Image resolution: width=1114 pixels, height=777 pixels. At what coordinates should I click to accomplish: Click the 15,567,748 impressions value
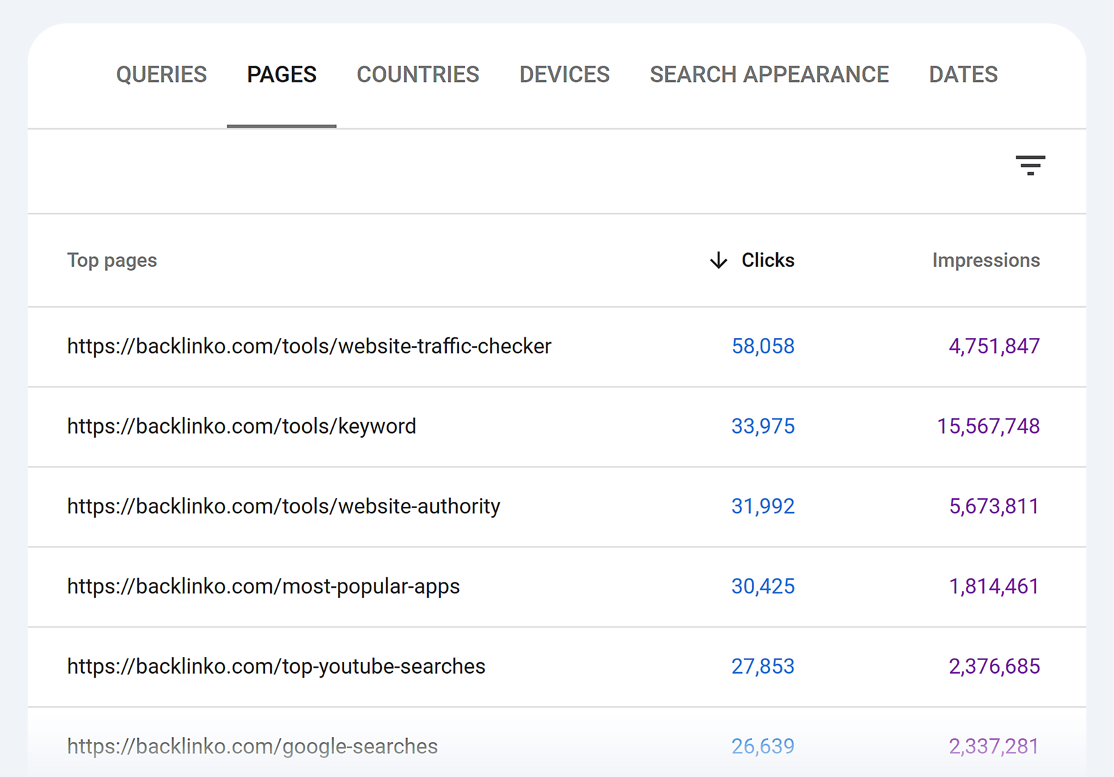[x=988, y=426]
